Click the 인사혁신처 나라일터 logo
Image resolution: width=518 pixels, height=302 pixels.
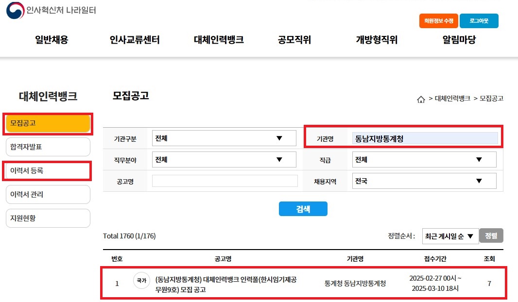[x=51, y=11]
